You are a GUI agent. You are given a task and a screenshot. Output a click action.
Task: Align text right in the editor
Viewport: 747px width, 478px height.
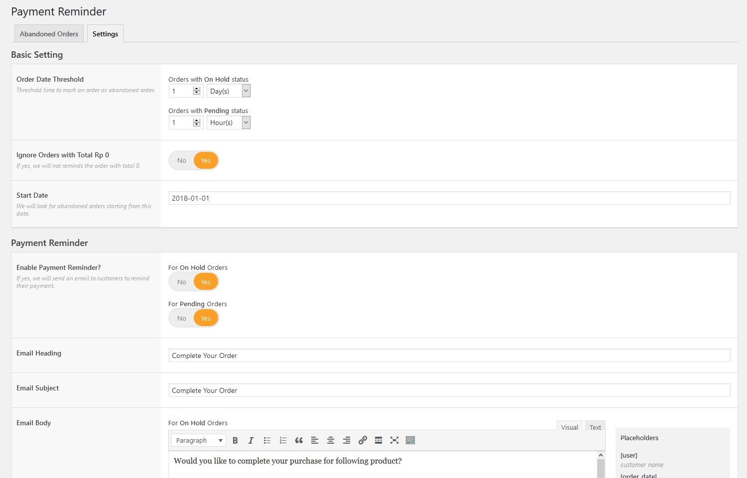click(x=347, y=440)
